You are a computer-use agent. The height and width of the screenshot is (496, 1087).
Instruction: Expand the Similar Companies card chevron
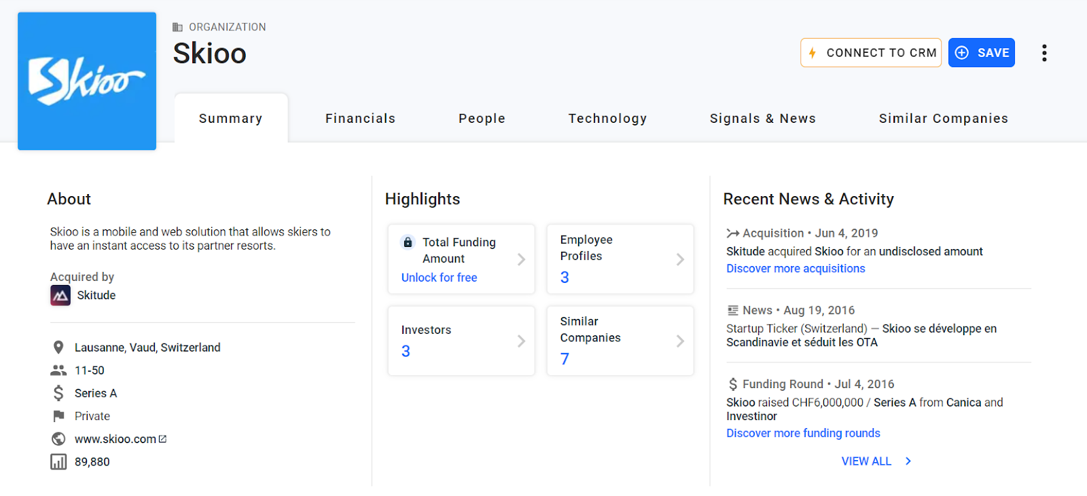click(x=680, y=341)
